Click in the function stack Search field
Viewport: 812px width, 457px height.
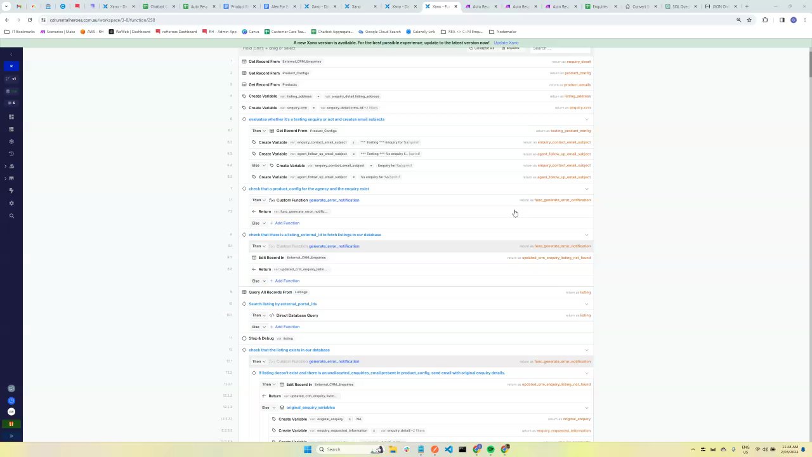(560, 48)
